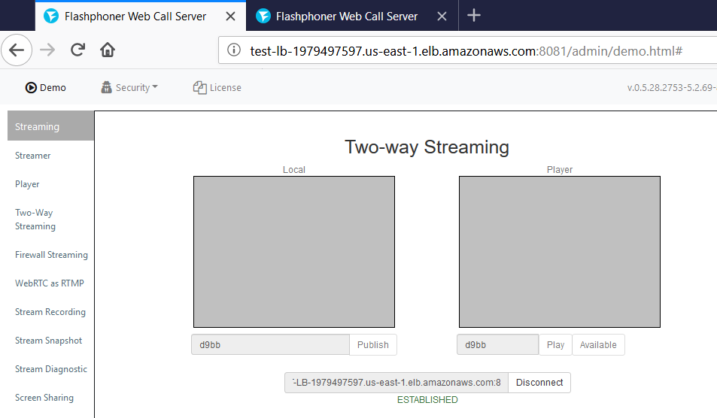Click the Available button
Screen dimensions: 717x418
[x=598, y=345]
